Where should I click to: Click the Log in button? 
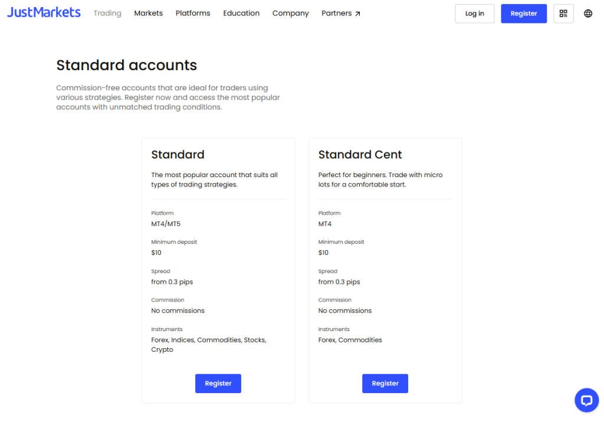[474, 14]
